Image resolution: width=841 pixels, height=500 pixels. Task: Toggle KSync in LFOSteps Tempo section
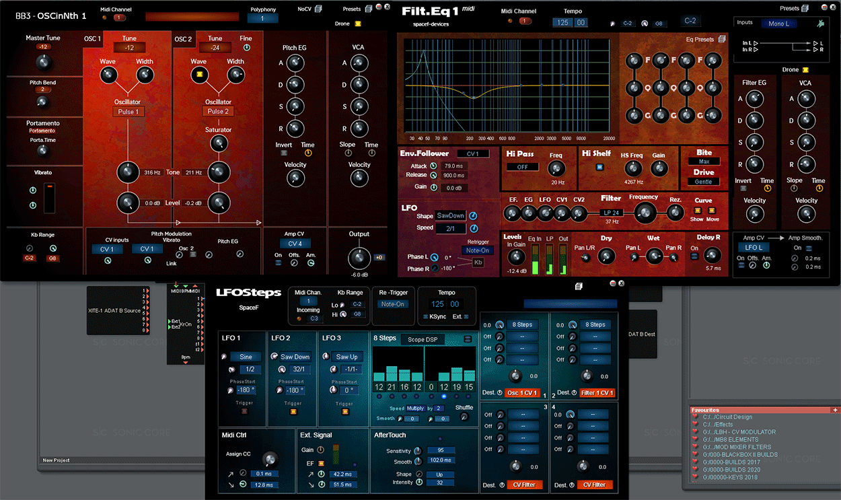[x=425, y=316]
